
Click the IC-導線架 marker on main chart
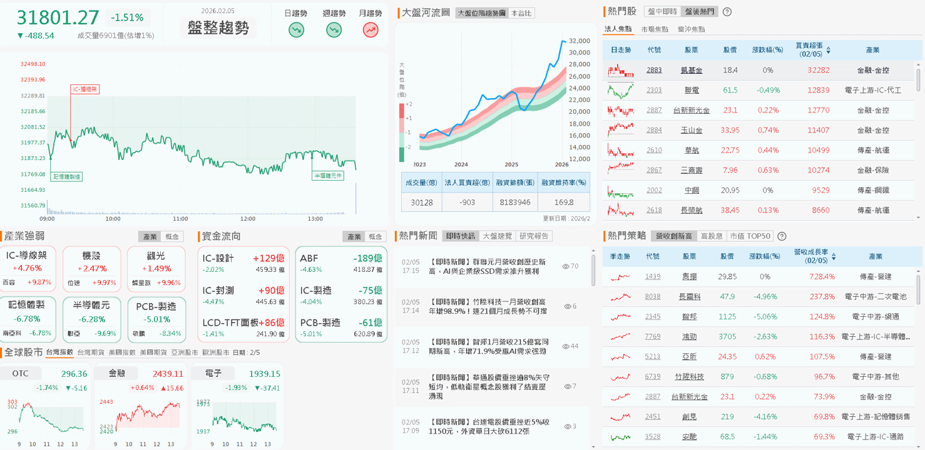pyautogui.click(x=84, y=89)
